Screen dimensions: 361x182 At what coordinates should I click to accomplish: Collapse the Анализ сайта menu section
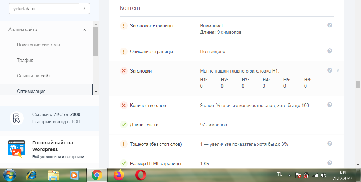(x=85, y=30)
